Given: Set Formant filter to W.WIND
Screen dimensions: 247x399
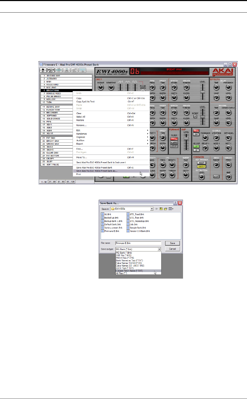Looking at the screenshot, I should click(x=174, y=142).
